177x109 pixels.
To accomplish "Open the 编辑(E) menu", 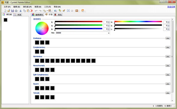I will 17,7.
